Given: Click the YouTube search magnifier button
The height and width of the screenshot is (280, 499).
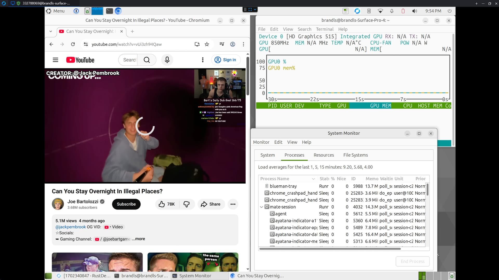Looking at the screenshot, I should pyautogui.click(x=147, y=60).
